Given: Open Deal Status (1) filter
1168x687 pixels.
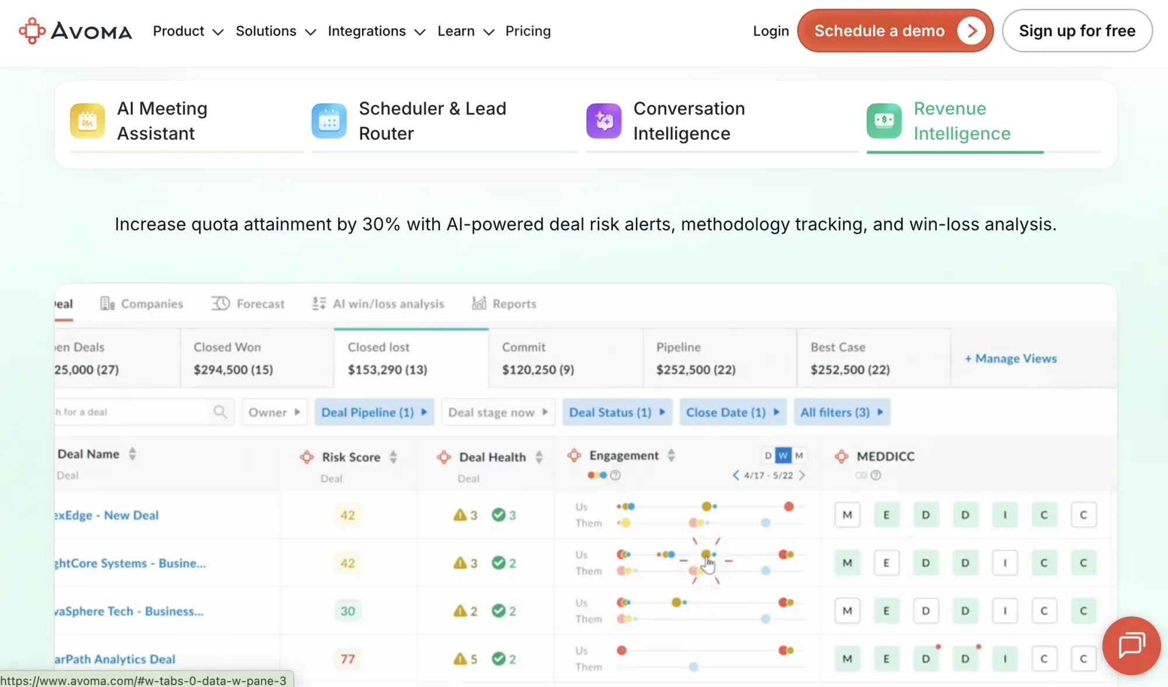Looking at the screenshot, I should point(617,412).
